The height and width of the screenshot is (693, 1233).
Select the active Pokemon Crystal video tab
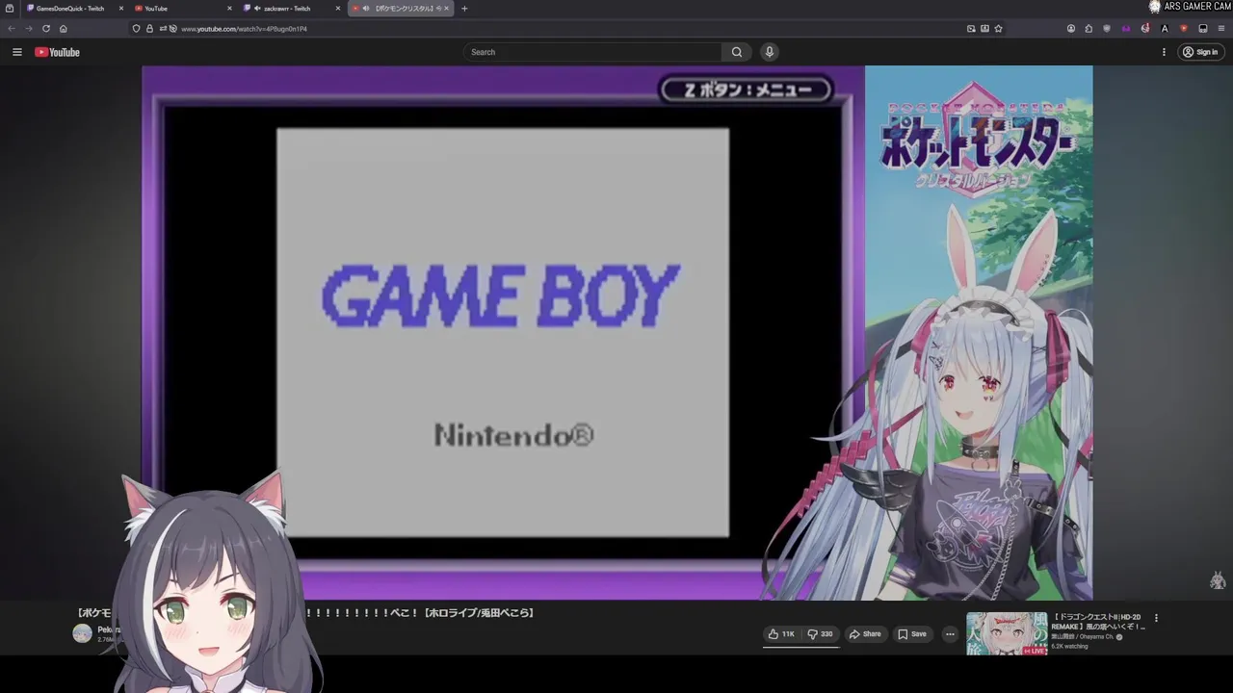pos(402,9)
